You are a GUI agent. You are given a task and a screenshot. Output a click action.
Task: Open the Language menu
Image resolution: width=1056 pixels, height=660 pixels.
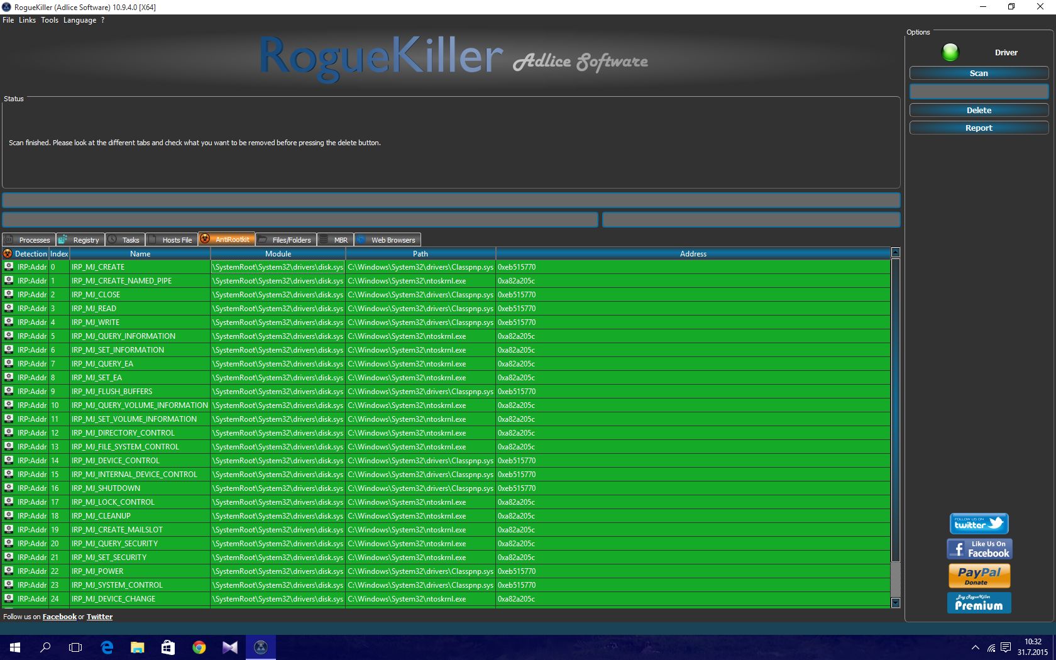click(x=80, y=20)
